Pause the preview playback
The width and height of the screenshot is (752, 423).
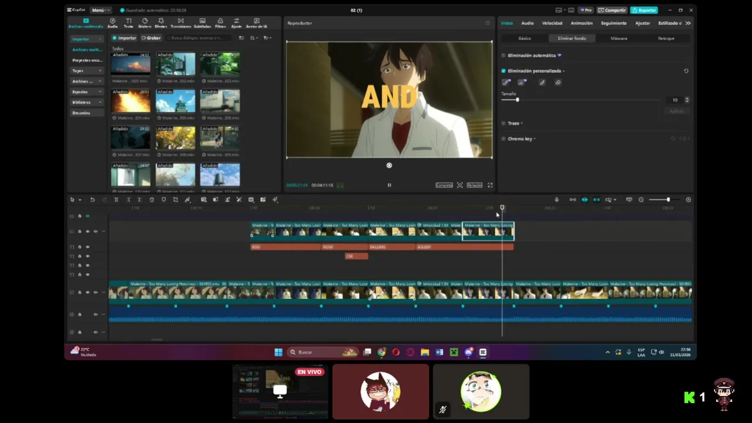pyautogui.click(x=389, y=185)
